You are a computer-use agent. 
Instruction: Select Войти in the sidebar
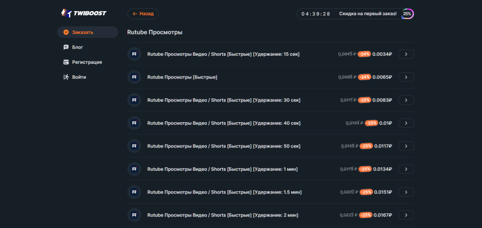coord(75,77)
